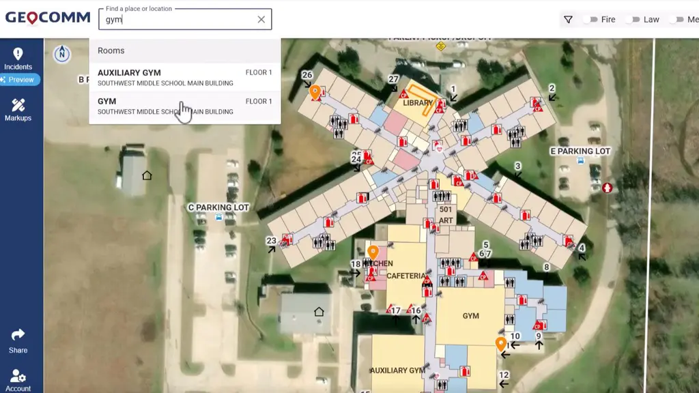Screen dimensions: 699x393
Task: Select the orange pin beside door 26
Action: (x=315, y=91)
